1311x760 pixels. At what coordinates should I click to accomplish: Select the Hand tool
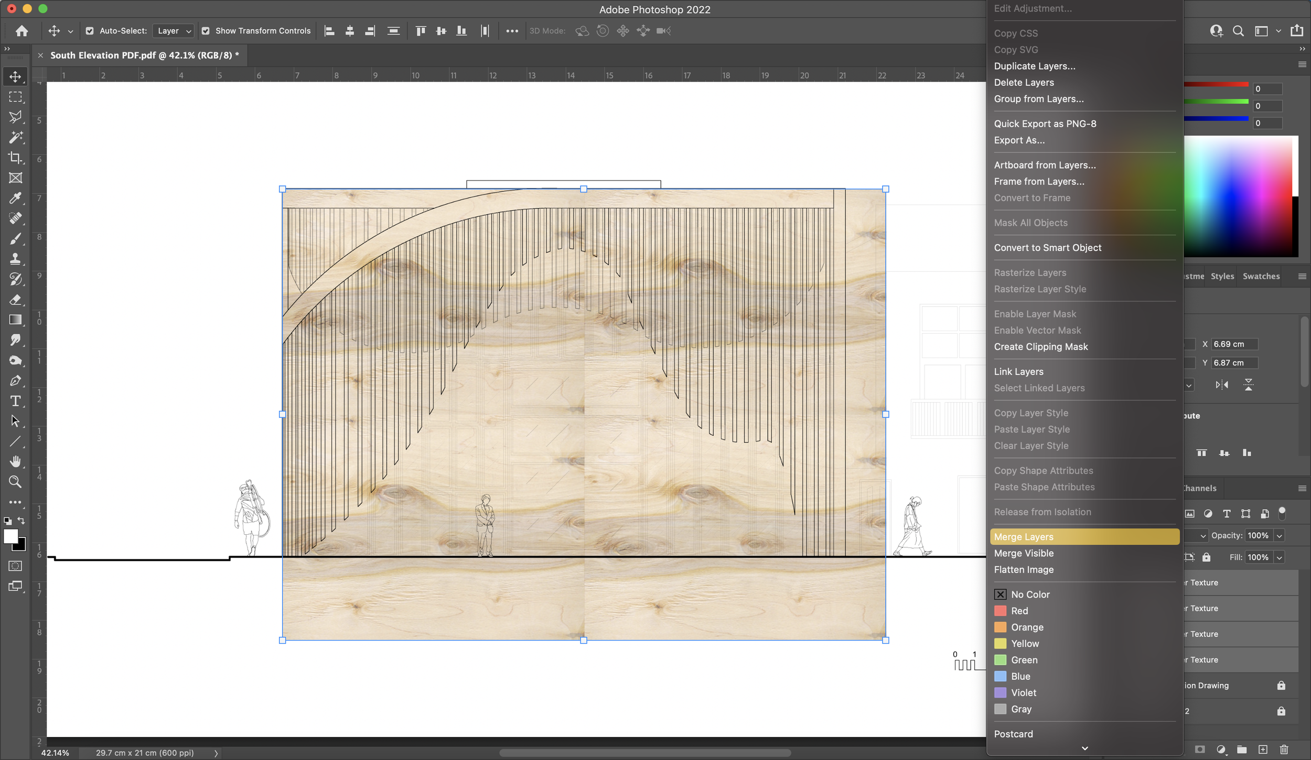click(x=15, y=461)
